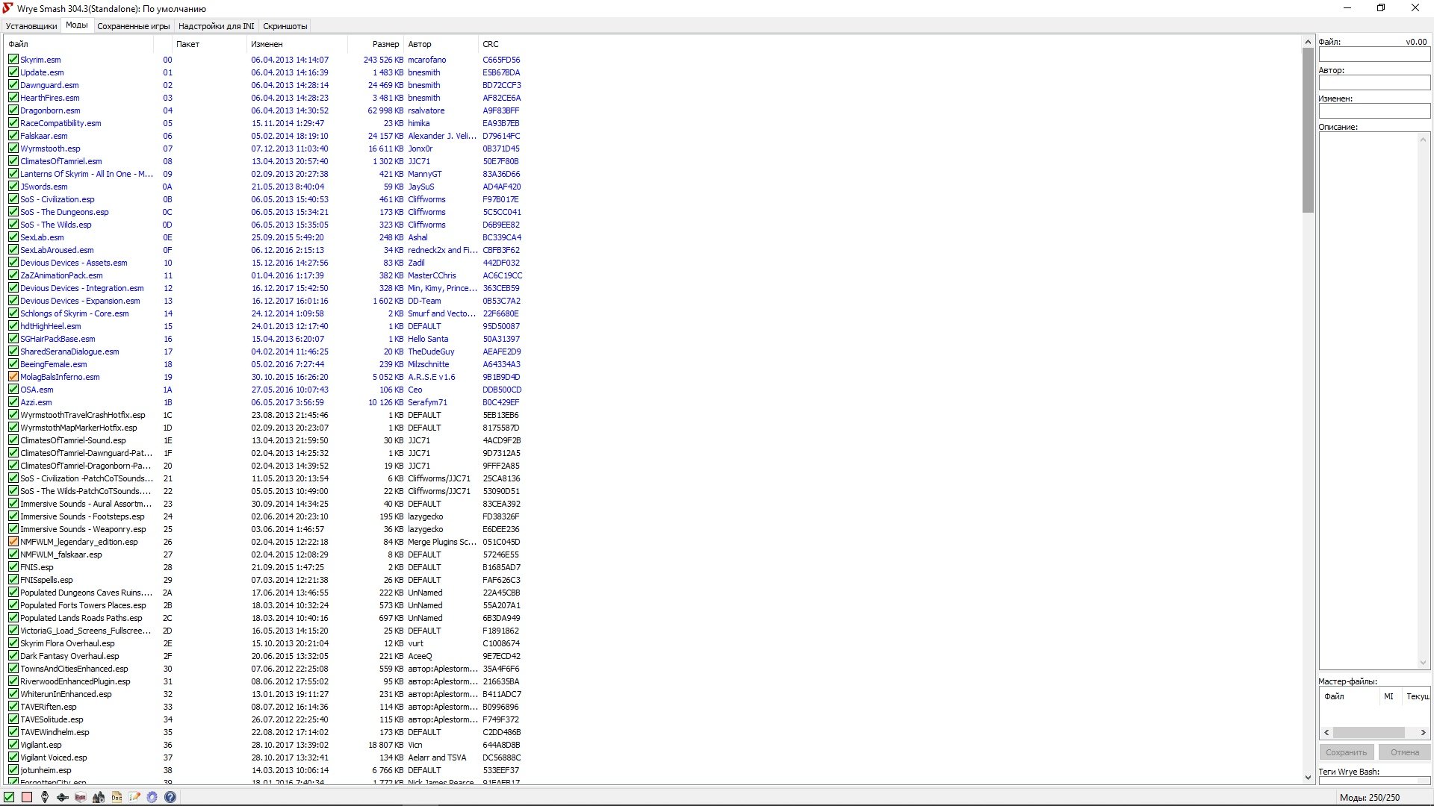Open settings via the gear icon
This screenshot has height=806, width=1434.
152,797
